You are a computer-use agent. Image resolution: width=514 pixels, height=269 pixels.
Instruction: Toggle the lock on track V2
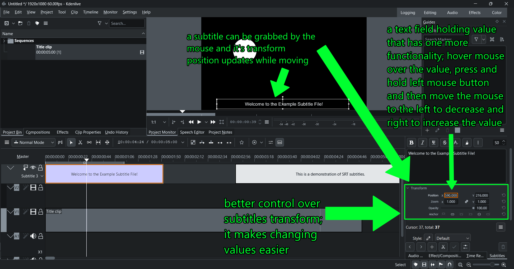(x=41, y=188)
